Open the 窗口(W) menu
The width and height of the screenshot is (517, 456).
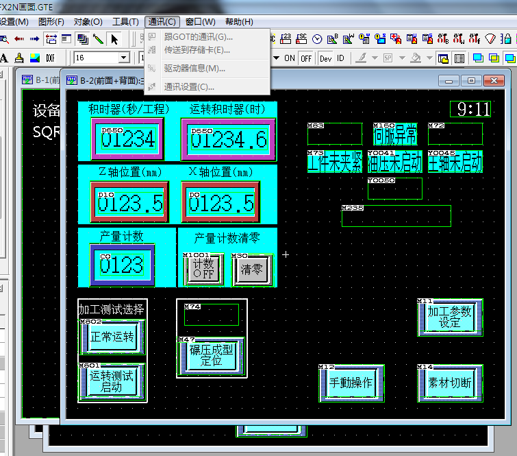coord(200,22)
